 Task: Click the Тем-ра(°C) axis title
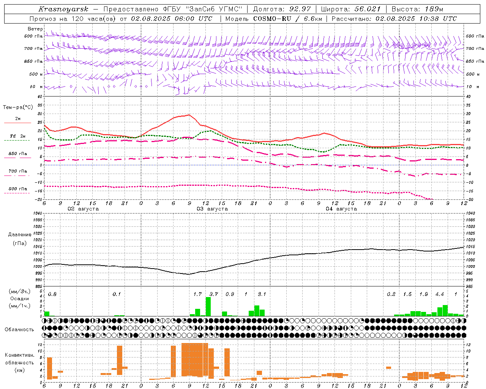coord(18,108)
